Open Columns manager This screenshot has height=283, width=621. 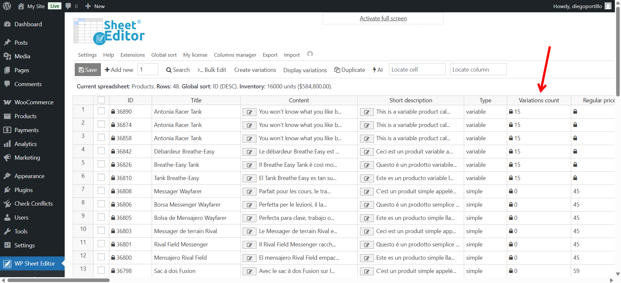pos(235,55)
